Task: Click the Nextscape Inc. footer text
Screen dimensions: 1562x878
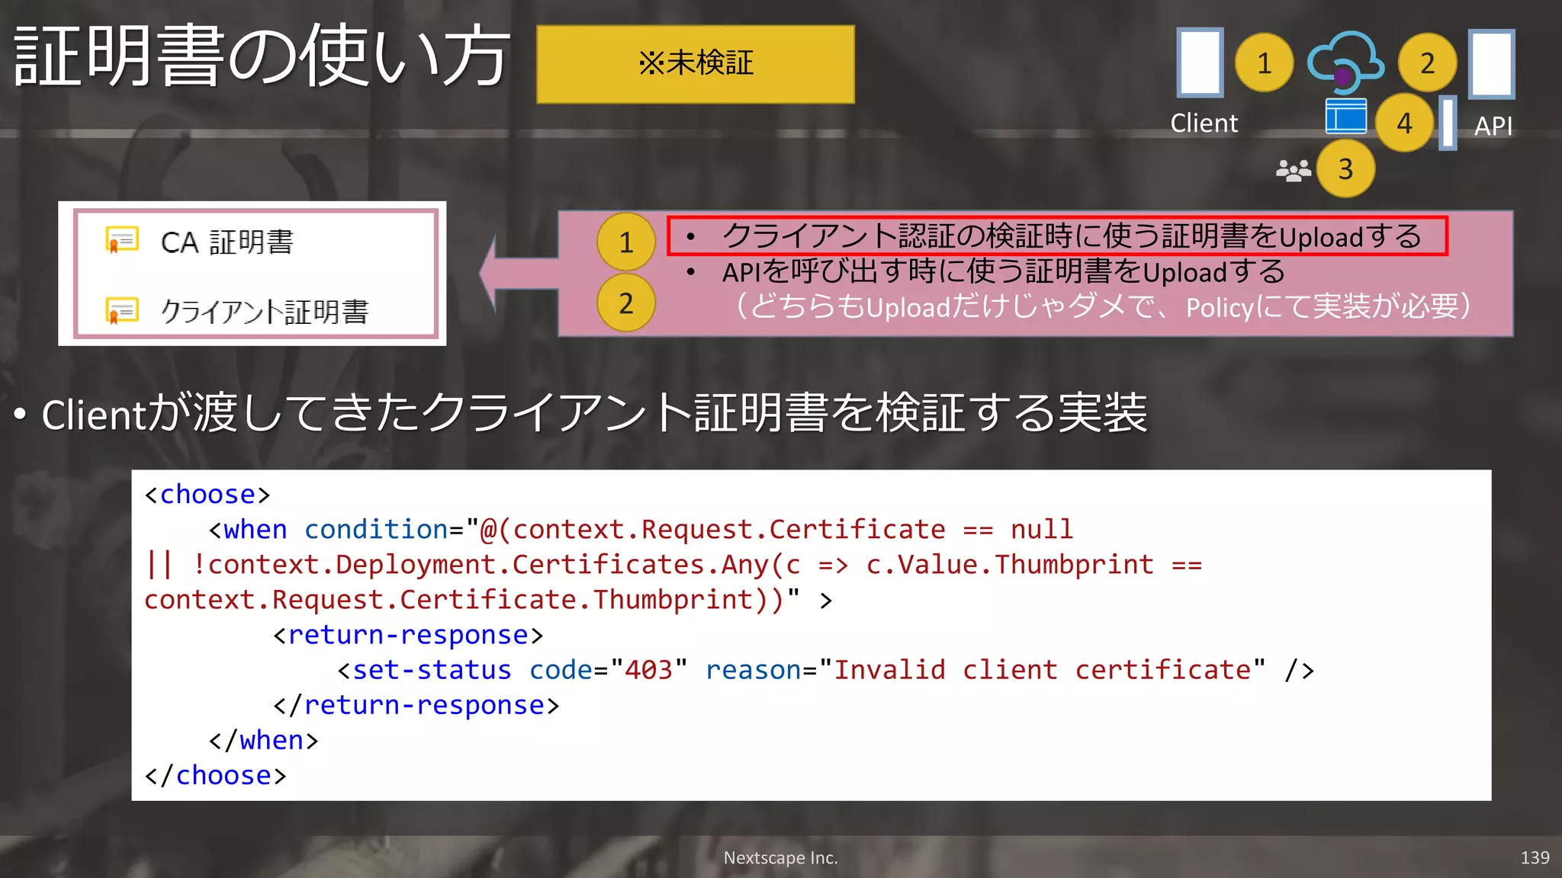Action: click(780, 857)
